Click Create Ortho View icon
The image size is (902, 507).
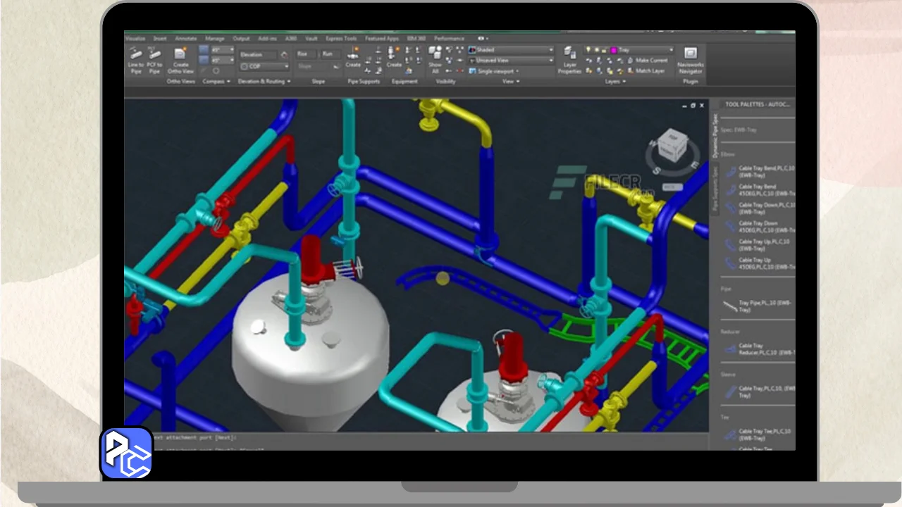tap(180, 59)
